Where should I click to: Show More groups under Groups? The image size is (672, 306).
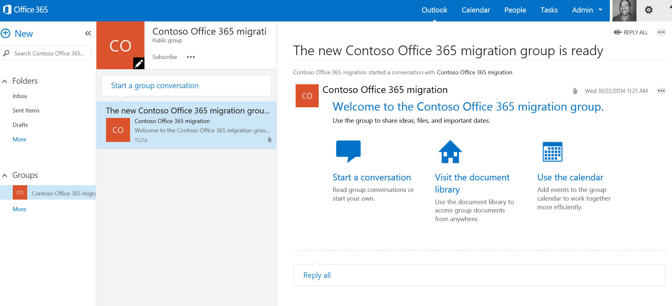pyautogui.click(x=20, y=209)
